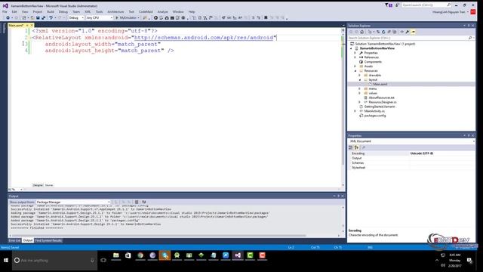Click the Alphabetical sort icon in Properties panel
The image size is (483, 272).
[357, 148]
